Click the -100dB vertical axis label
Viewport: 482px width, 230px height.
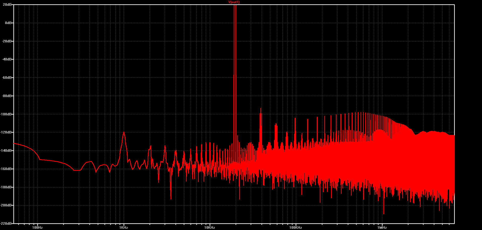6,114
